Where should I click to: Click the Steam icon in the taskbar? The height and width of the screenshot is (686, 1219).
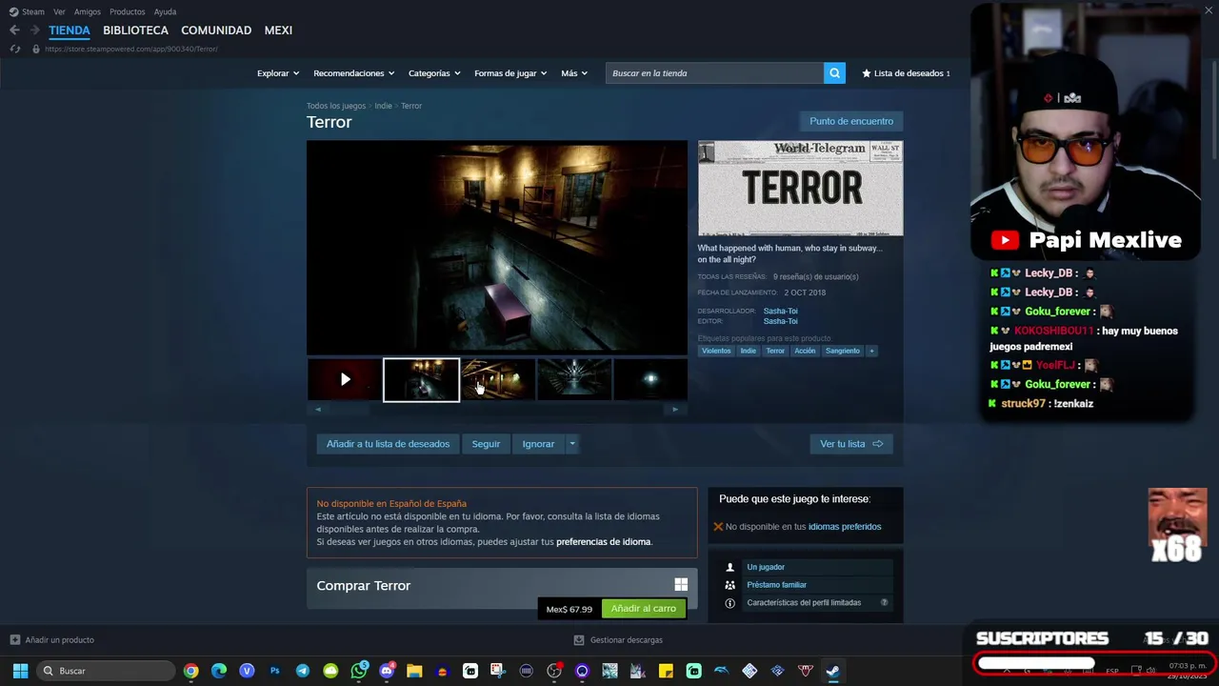(x=832, y=671)
